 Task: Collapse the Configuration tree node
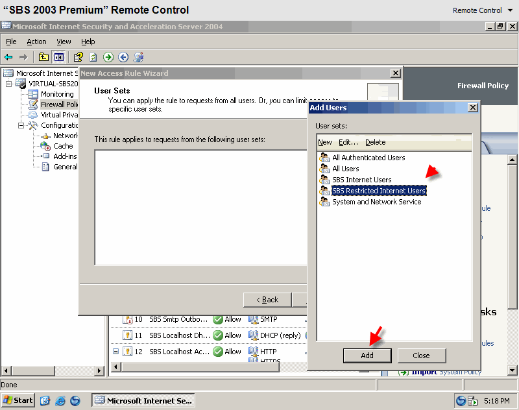(21, 125)
